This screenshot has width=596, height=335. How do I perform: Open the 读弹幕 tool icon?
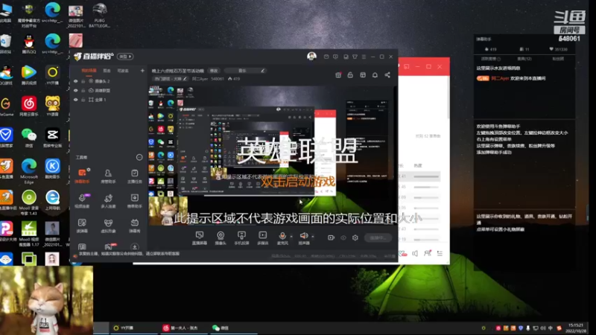point(82,226)
